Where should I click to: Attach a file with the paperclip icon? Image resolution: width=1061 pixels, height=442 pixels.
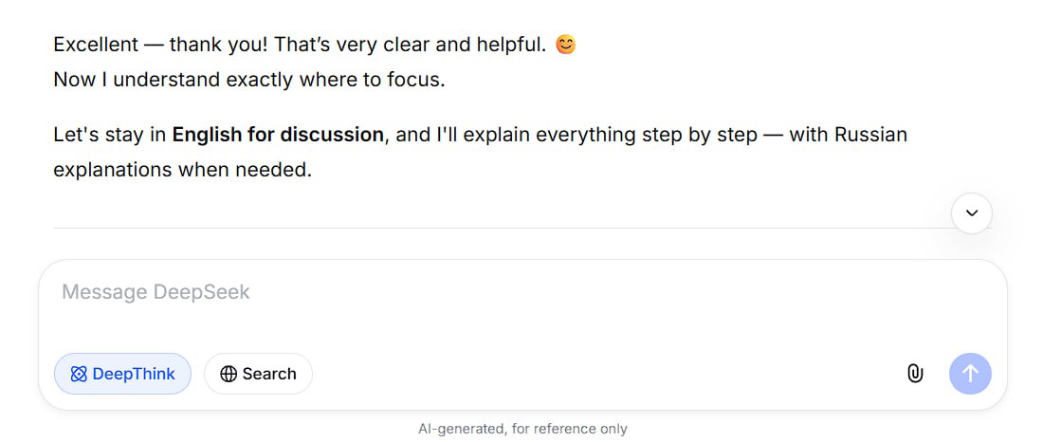[x=914, y=374]
